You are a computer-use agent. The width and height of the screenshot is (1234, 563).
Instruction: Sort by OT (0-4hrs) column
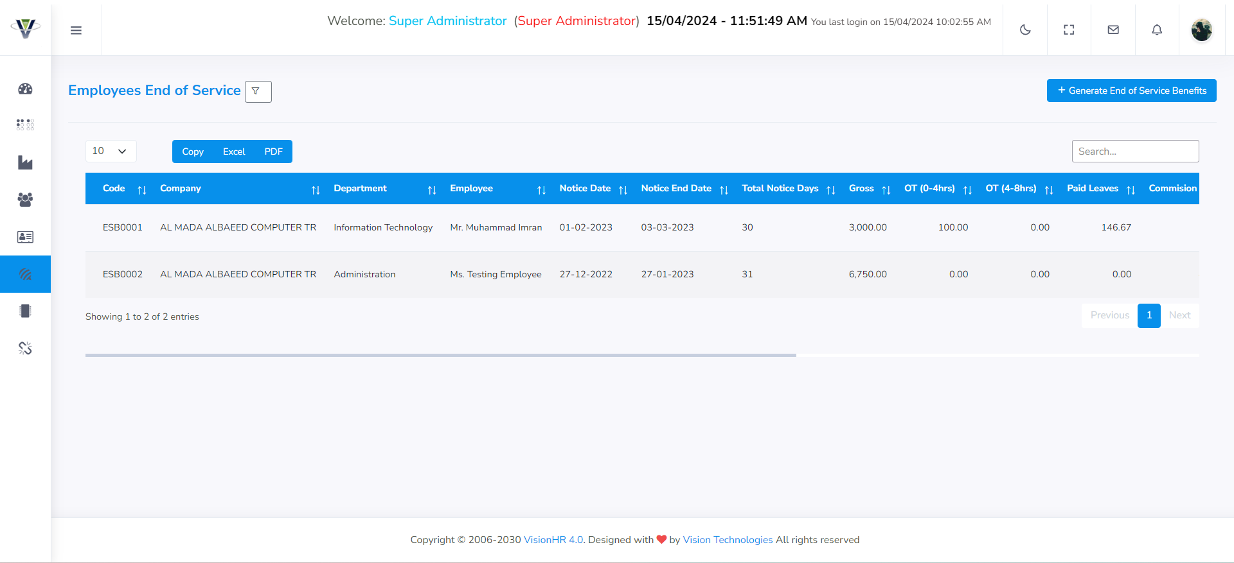click(x=937, y=189)
